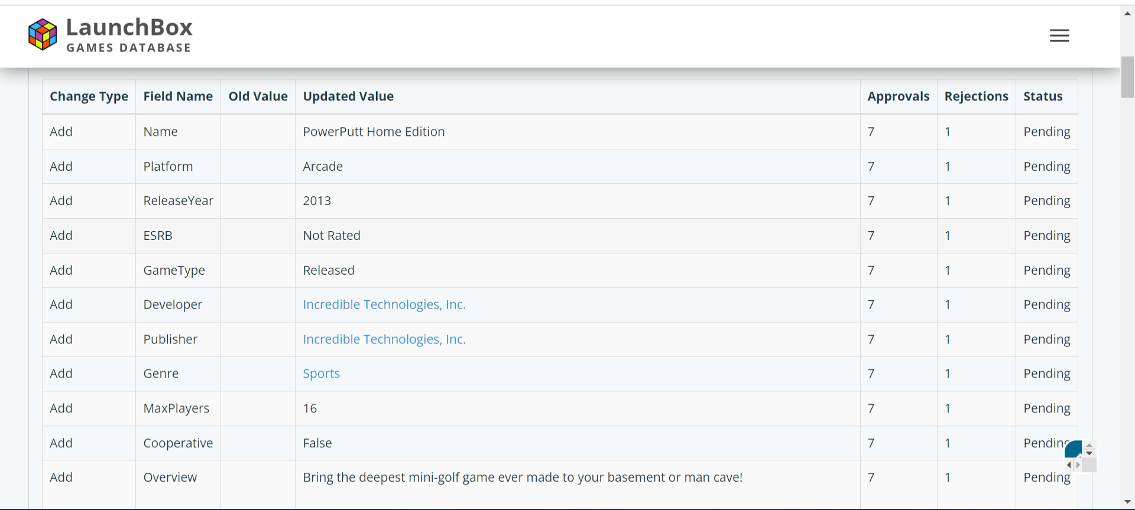Click Pending status in the Genre row

point(1047,373)
